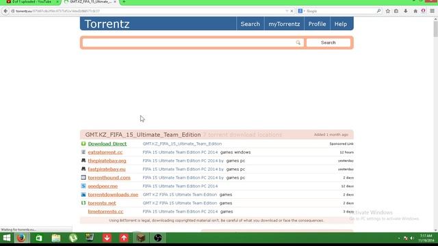The width and height of the screenshot is (438, 246).
Task: Go to the browser home page icon
Action: click(x=415, y=11)
